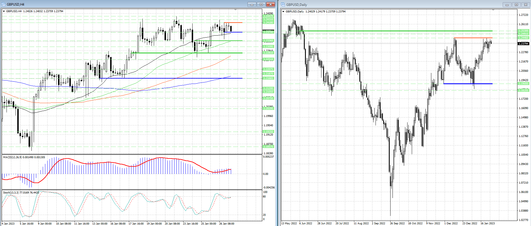The image size is (531, 226).
Task: Expand the triangle beside GBPUSD,Daily symbol label
Action: click(x=283, y=12)
